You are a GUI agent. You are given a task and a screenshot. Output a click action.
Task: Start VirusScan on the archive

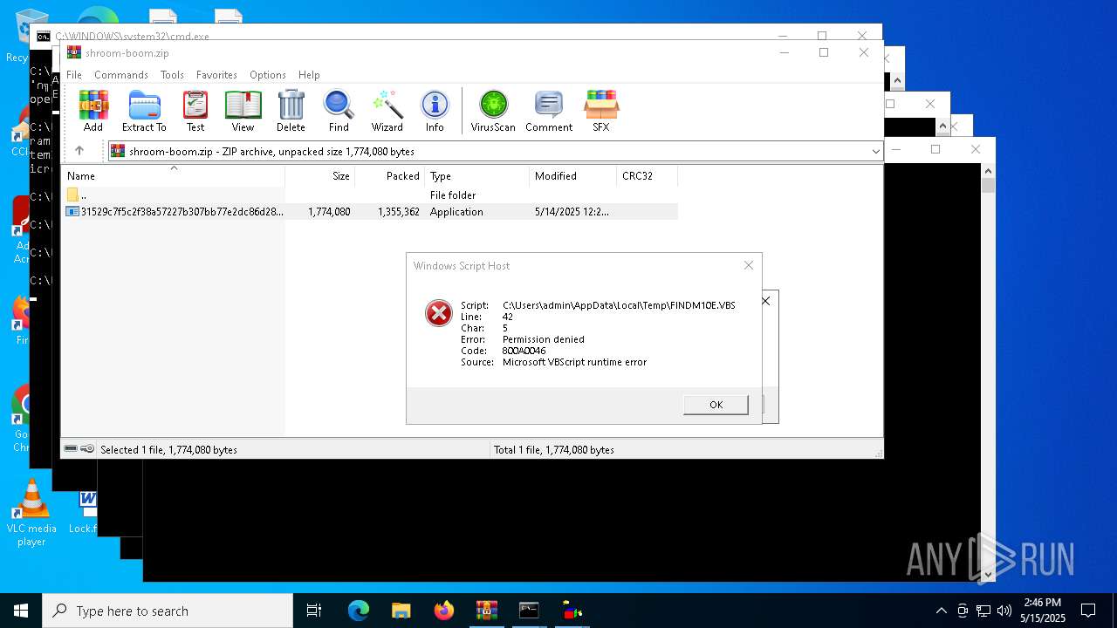point(493,111)
